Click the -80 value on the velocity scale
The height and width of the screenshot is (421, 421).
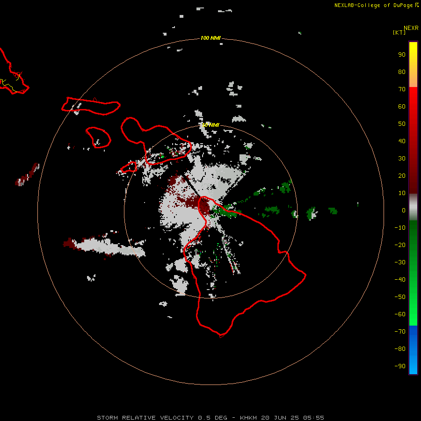pyautogui.click(x=400, y=349)
